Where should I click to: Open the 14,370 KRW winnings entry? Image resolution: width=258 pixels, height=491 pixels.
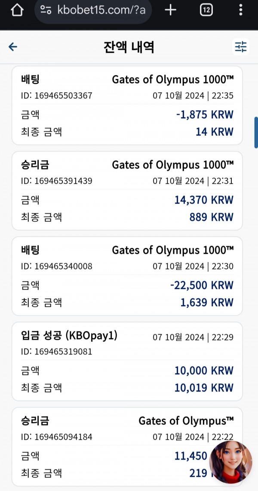tap(127, 191)
